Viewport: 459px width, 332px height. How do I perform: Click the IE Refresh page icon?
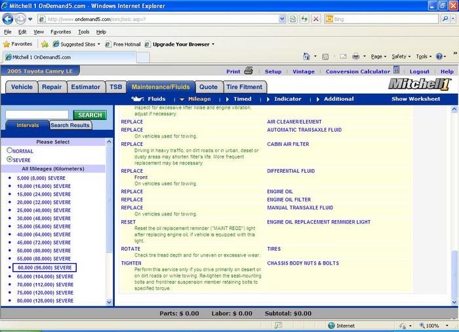click(305, 19)
